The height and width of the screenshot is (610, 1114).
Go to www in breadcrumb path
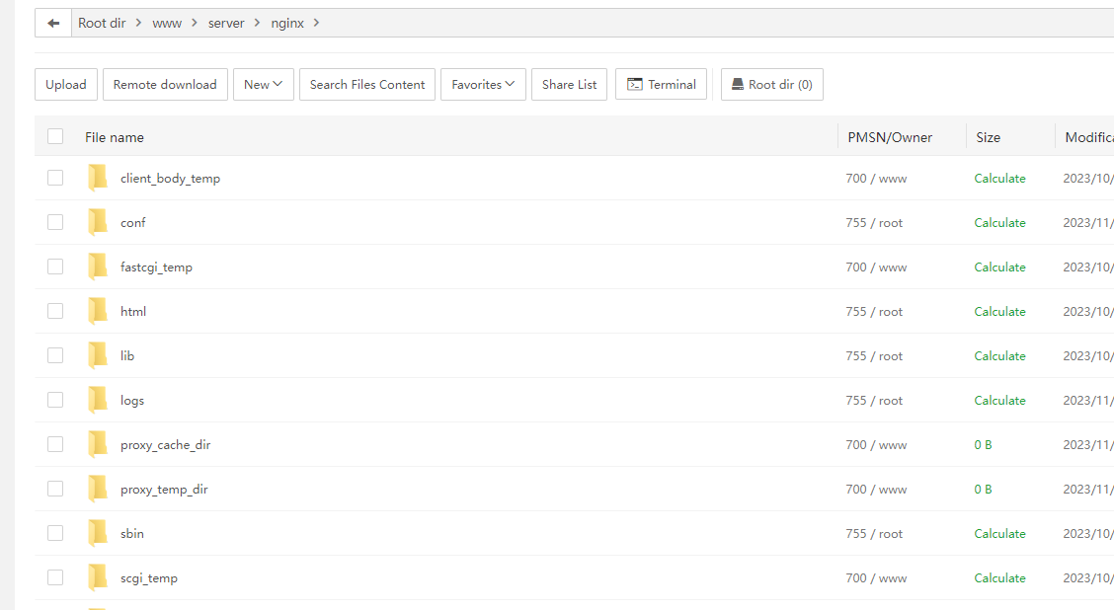click(x=167, y=23)
